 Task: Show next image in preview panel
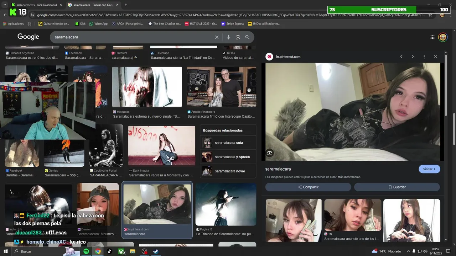pos(413,57)
